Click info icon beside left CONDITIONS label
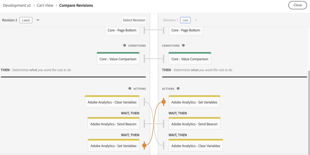Screen dimensions: 310x155 [x=124, y=45]
